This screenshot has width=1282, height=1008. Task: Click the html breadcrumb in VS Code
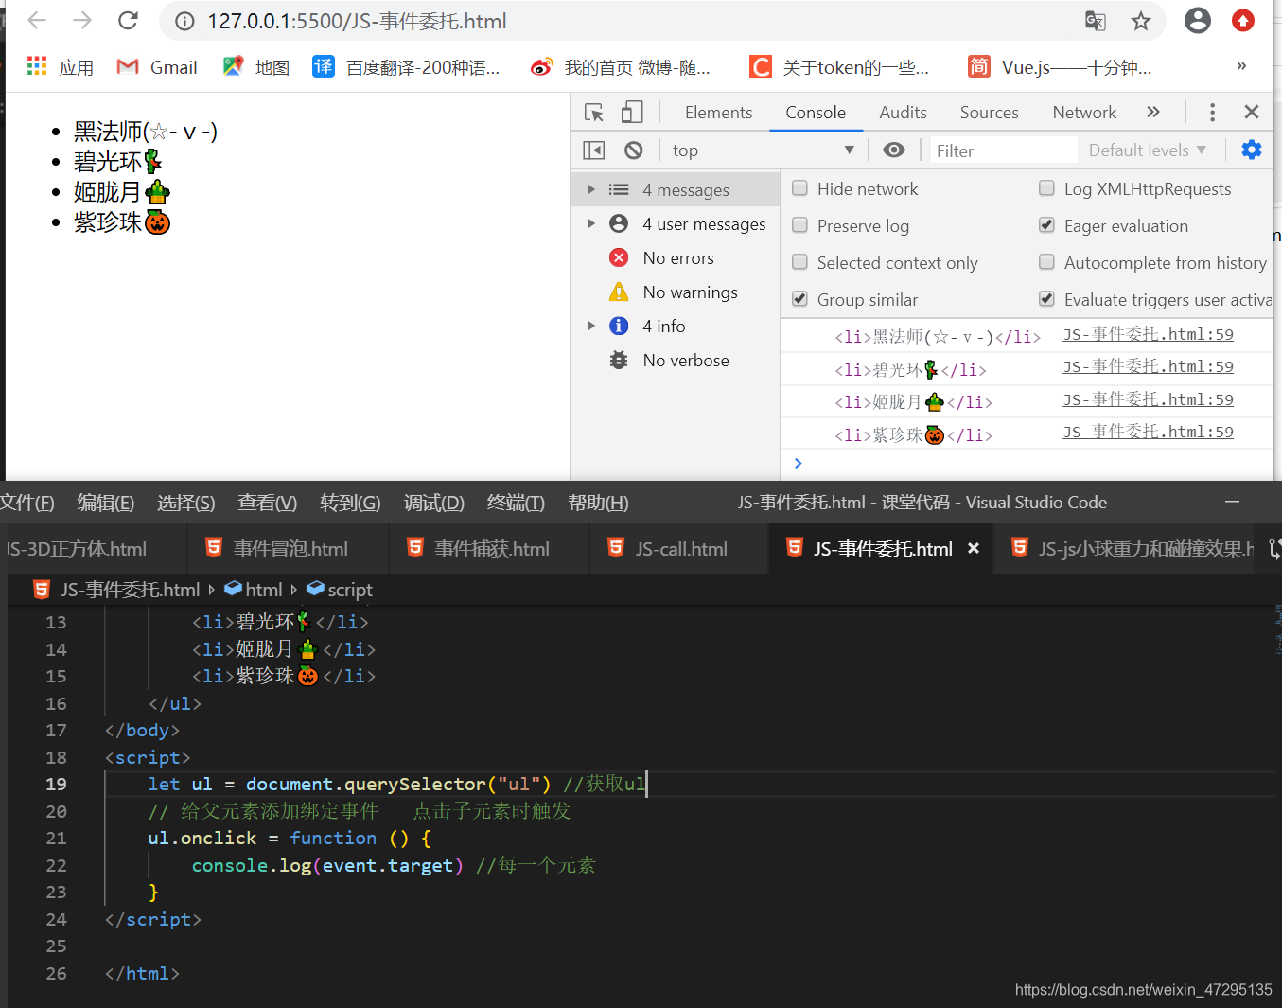(x=254, y=590)
